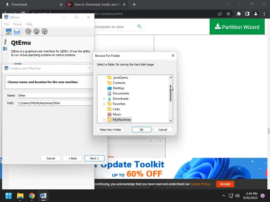Image resolution: width=270 pixels, height=202 pixels.
Task: Open a new browser tab
Action: (134, 4)
